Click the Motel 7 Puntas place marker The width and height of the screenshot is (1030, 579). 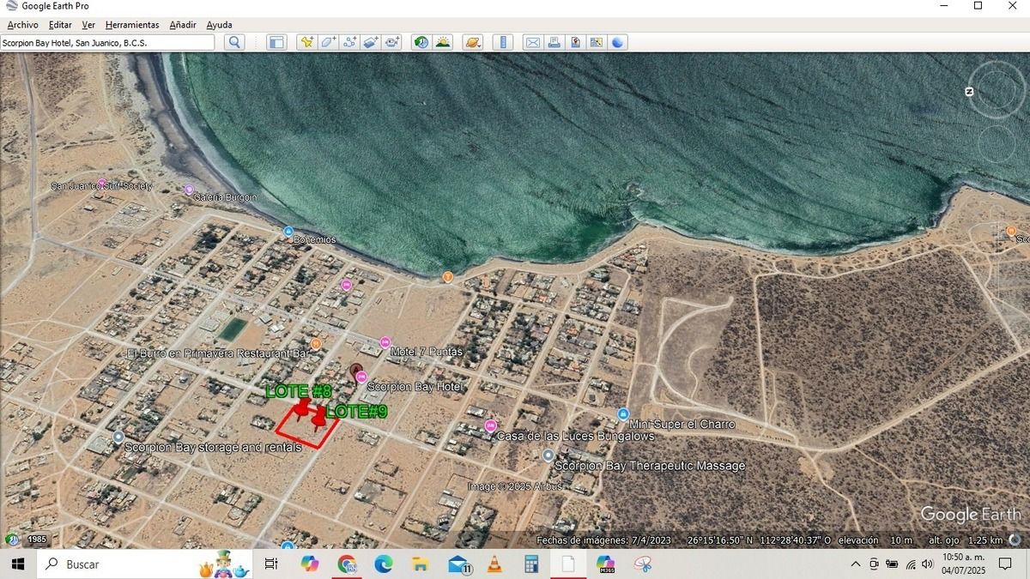pyautogui.click(x=385, y=342)
